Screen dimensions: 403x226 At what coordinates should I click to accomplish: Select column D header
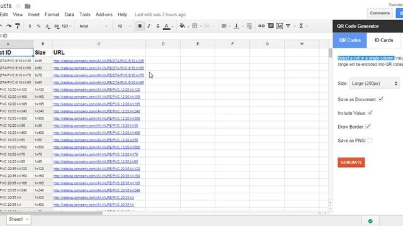[x=163, y=44]
